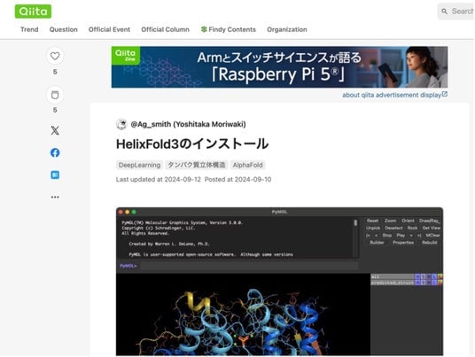The width and height of the screenshot is (475, 357).
Task: Stock the article using the bookmark icon
Action: coord(55,95)
